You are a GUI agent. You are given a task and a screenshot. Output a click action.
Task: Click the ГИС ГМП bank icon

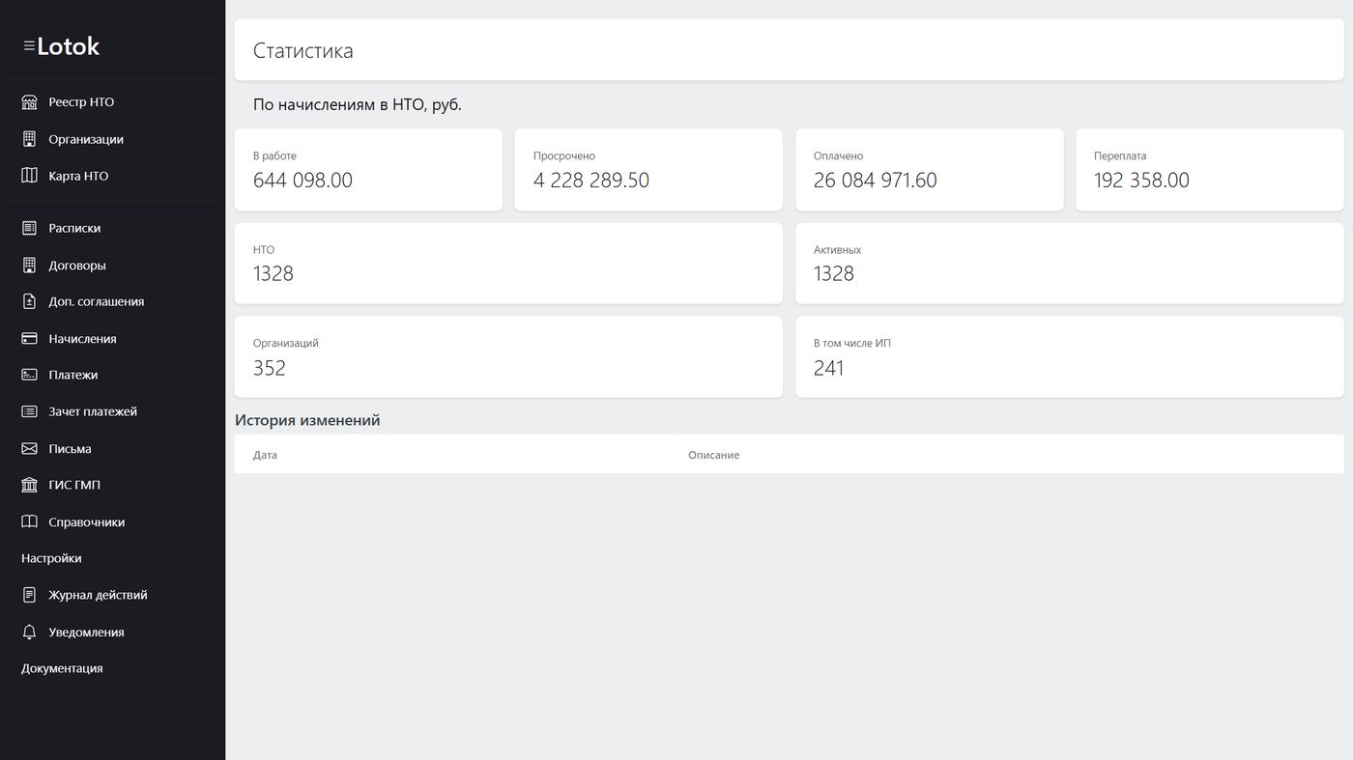pyautogui.click(x=29, y=485)
